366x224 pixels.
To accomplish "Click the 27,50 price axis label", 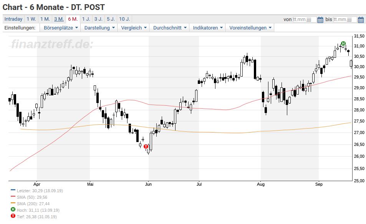I will tap(359, 121).
